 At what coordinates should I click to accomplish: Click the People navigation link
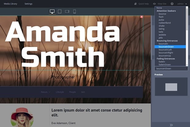coord(72,92)
